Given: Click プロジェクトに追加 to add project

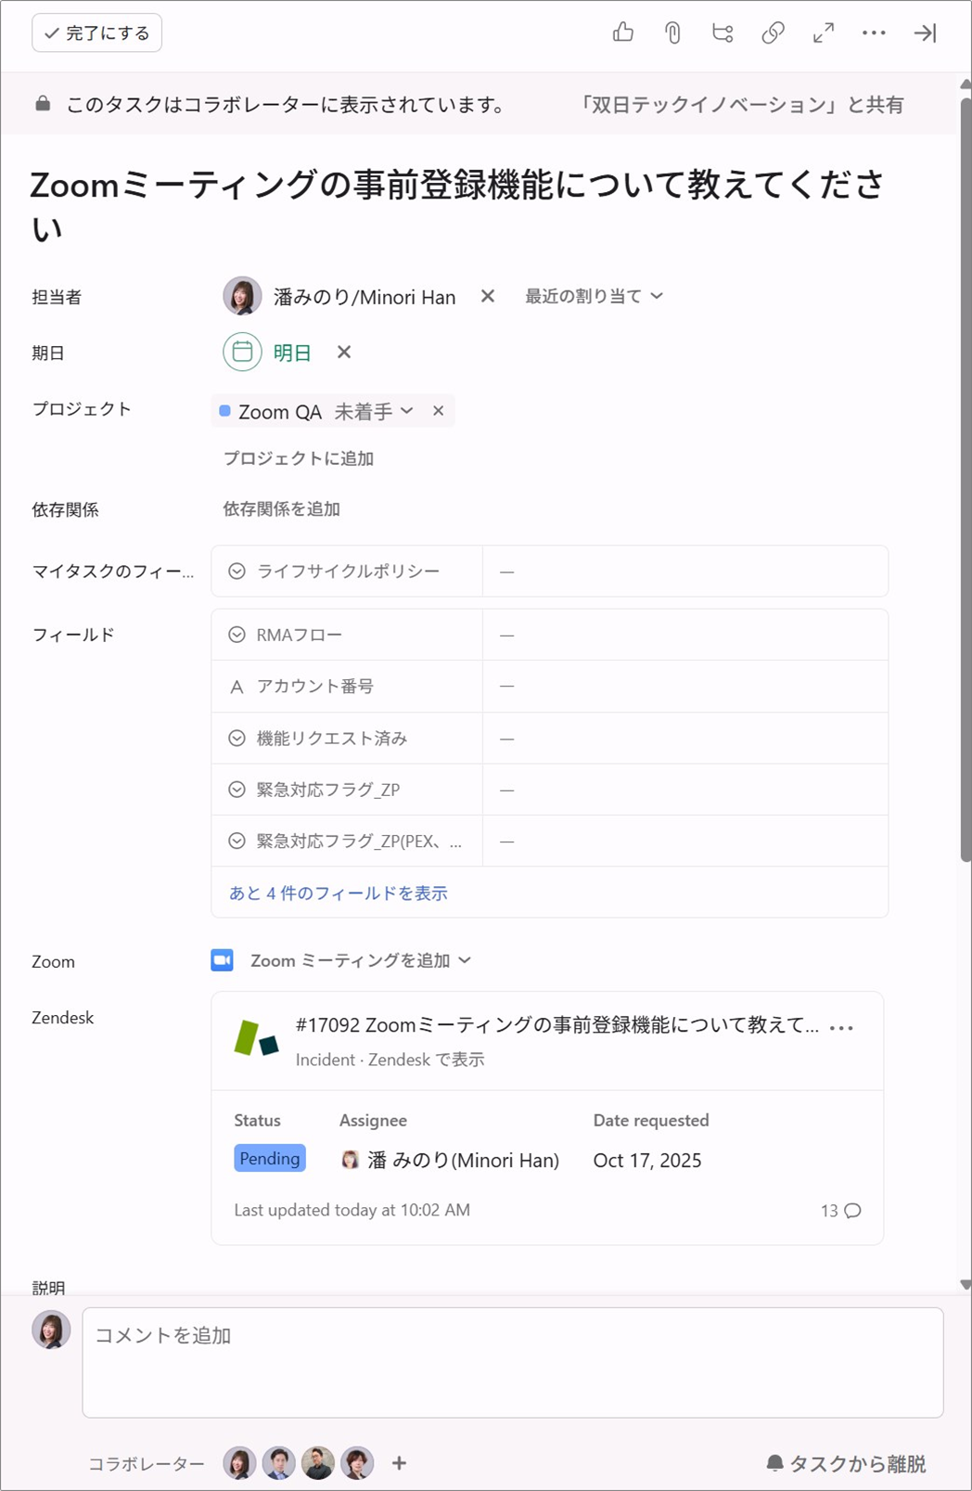Looking at the screenshot, I should pyautogui.click(x=299, y=458).
